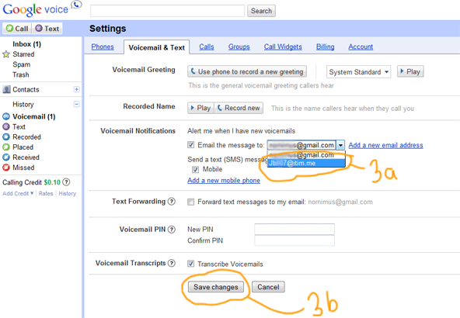Click the Text button in top bar
Screen dimensions: 460x318
[x=47, y=29]
